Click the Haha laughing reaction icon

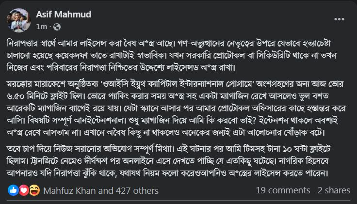coord(33,190)
